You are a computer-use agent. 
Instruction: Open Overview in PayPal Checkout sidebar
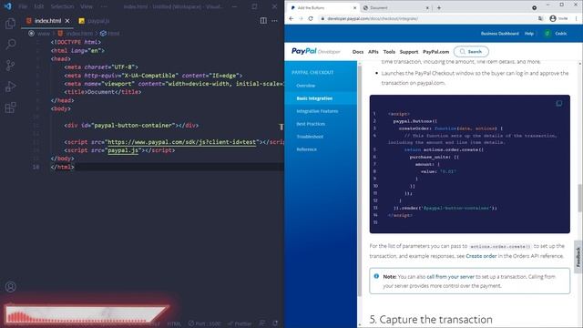click(306, 86)
